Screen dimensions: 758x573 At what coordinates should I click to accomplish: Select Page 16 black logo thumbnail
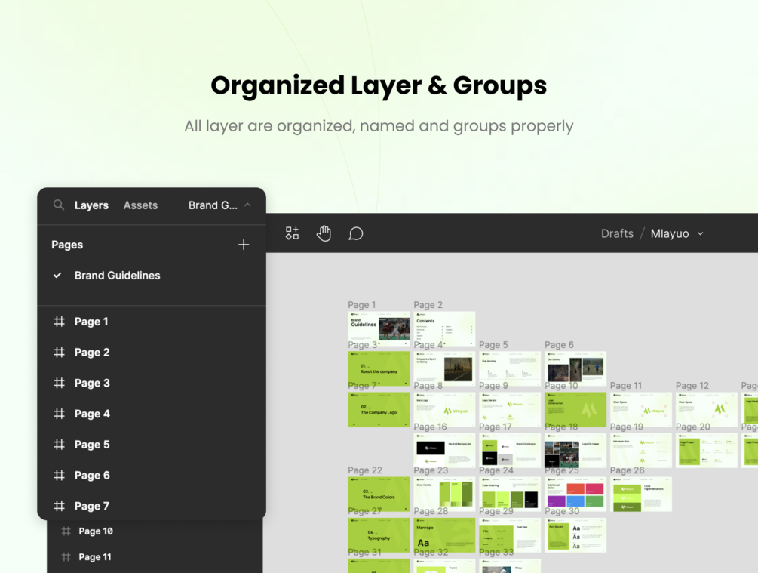pyautogui.click(x=444, y=451)
